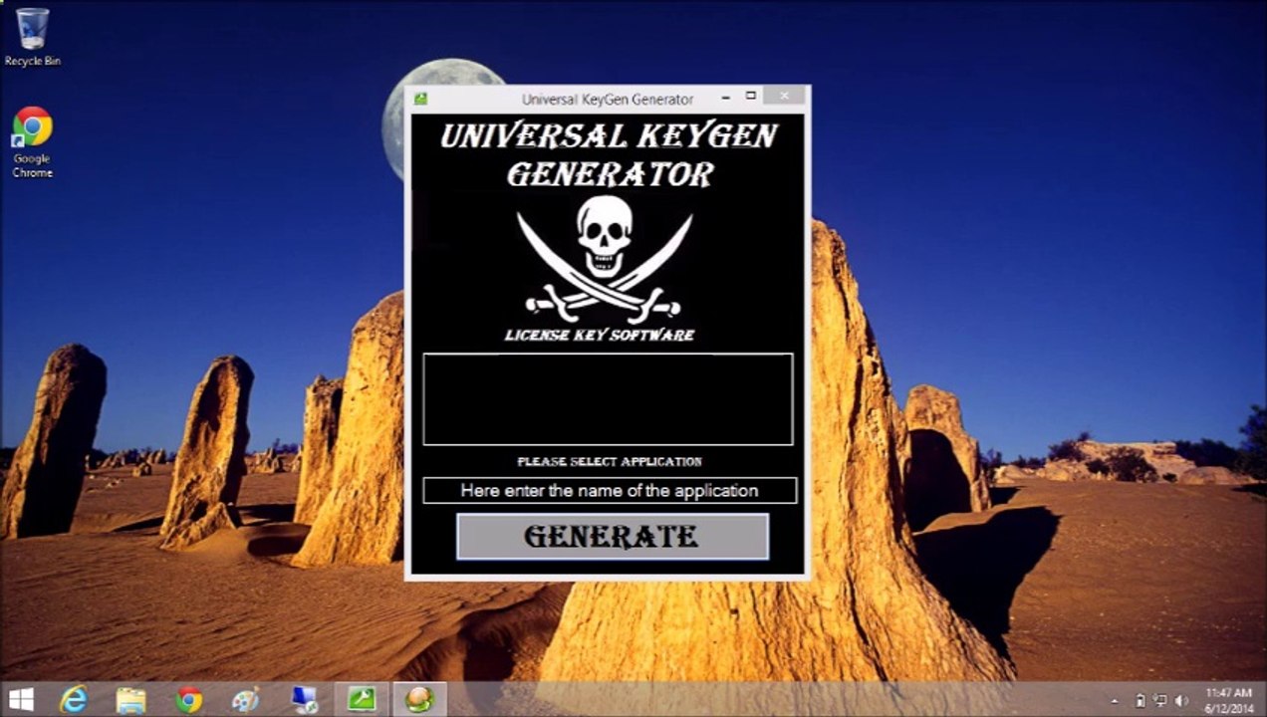Click the "License Key Software" caption
Screen dimensions: 1267x717
600,336
